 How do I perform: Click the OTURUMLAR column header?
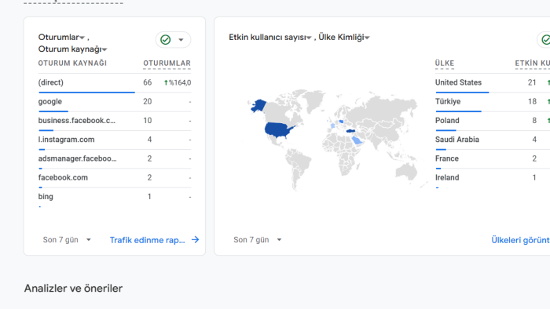coord(167,64)
